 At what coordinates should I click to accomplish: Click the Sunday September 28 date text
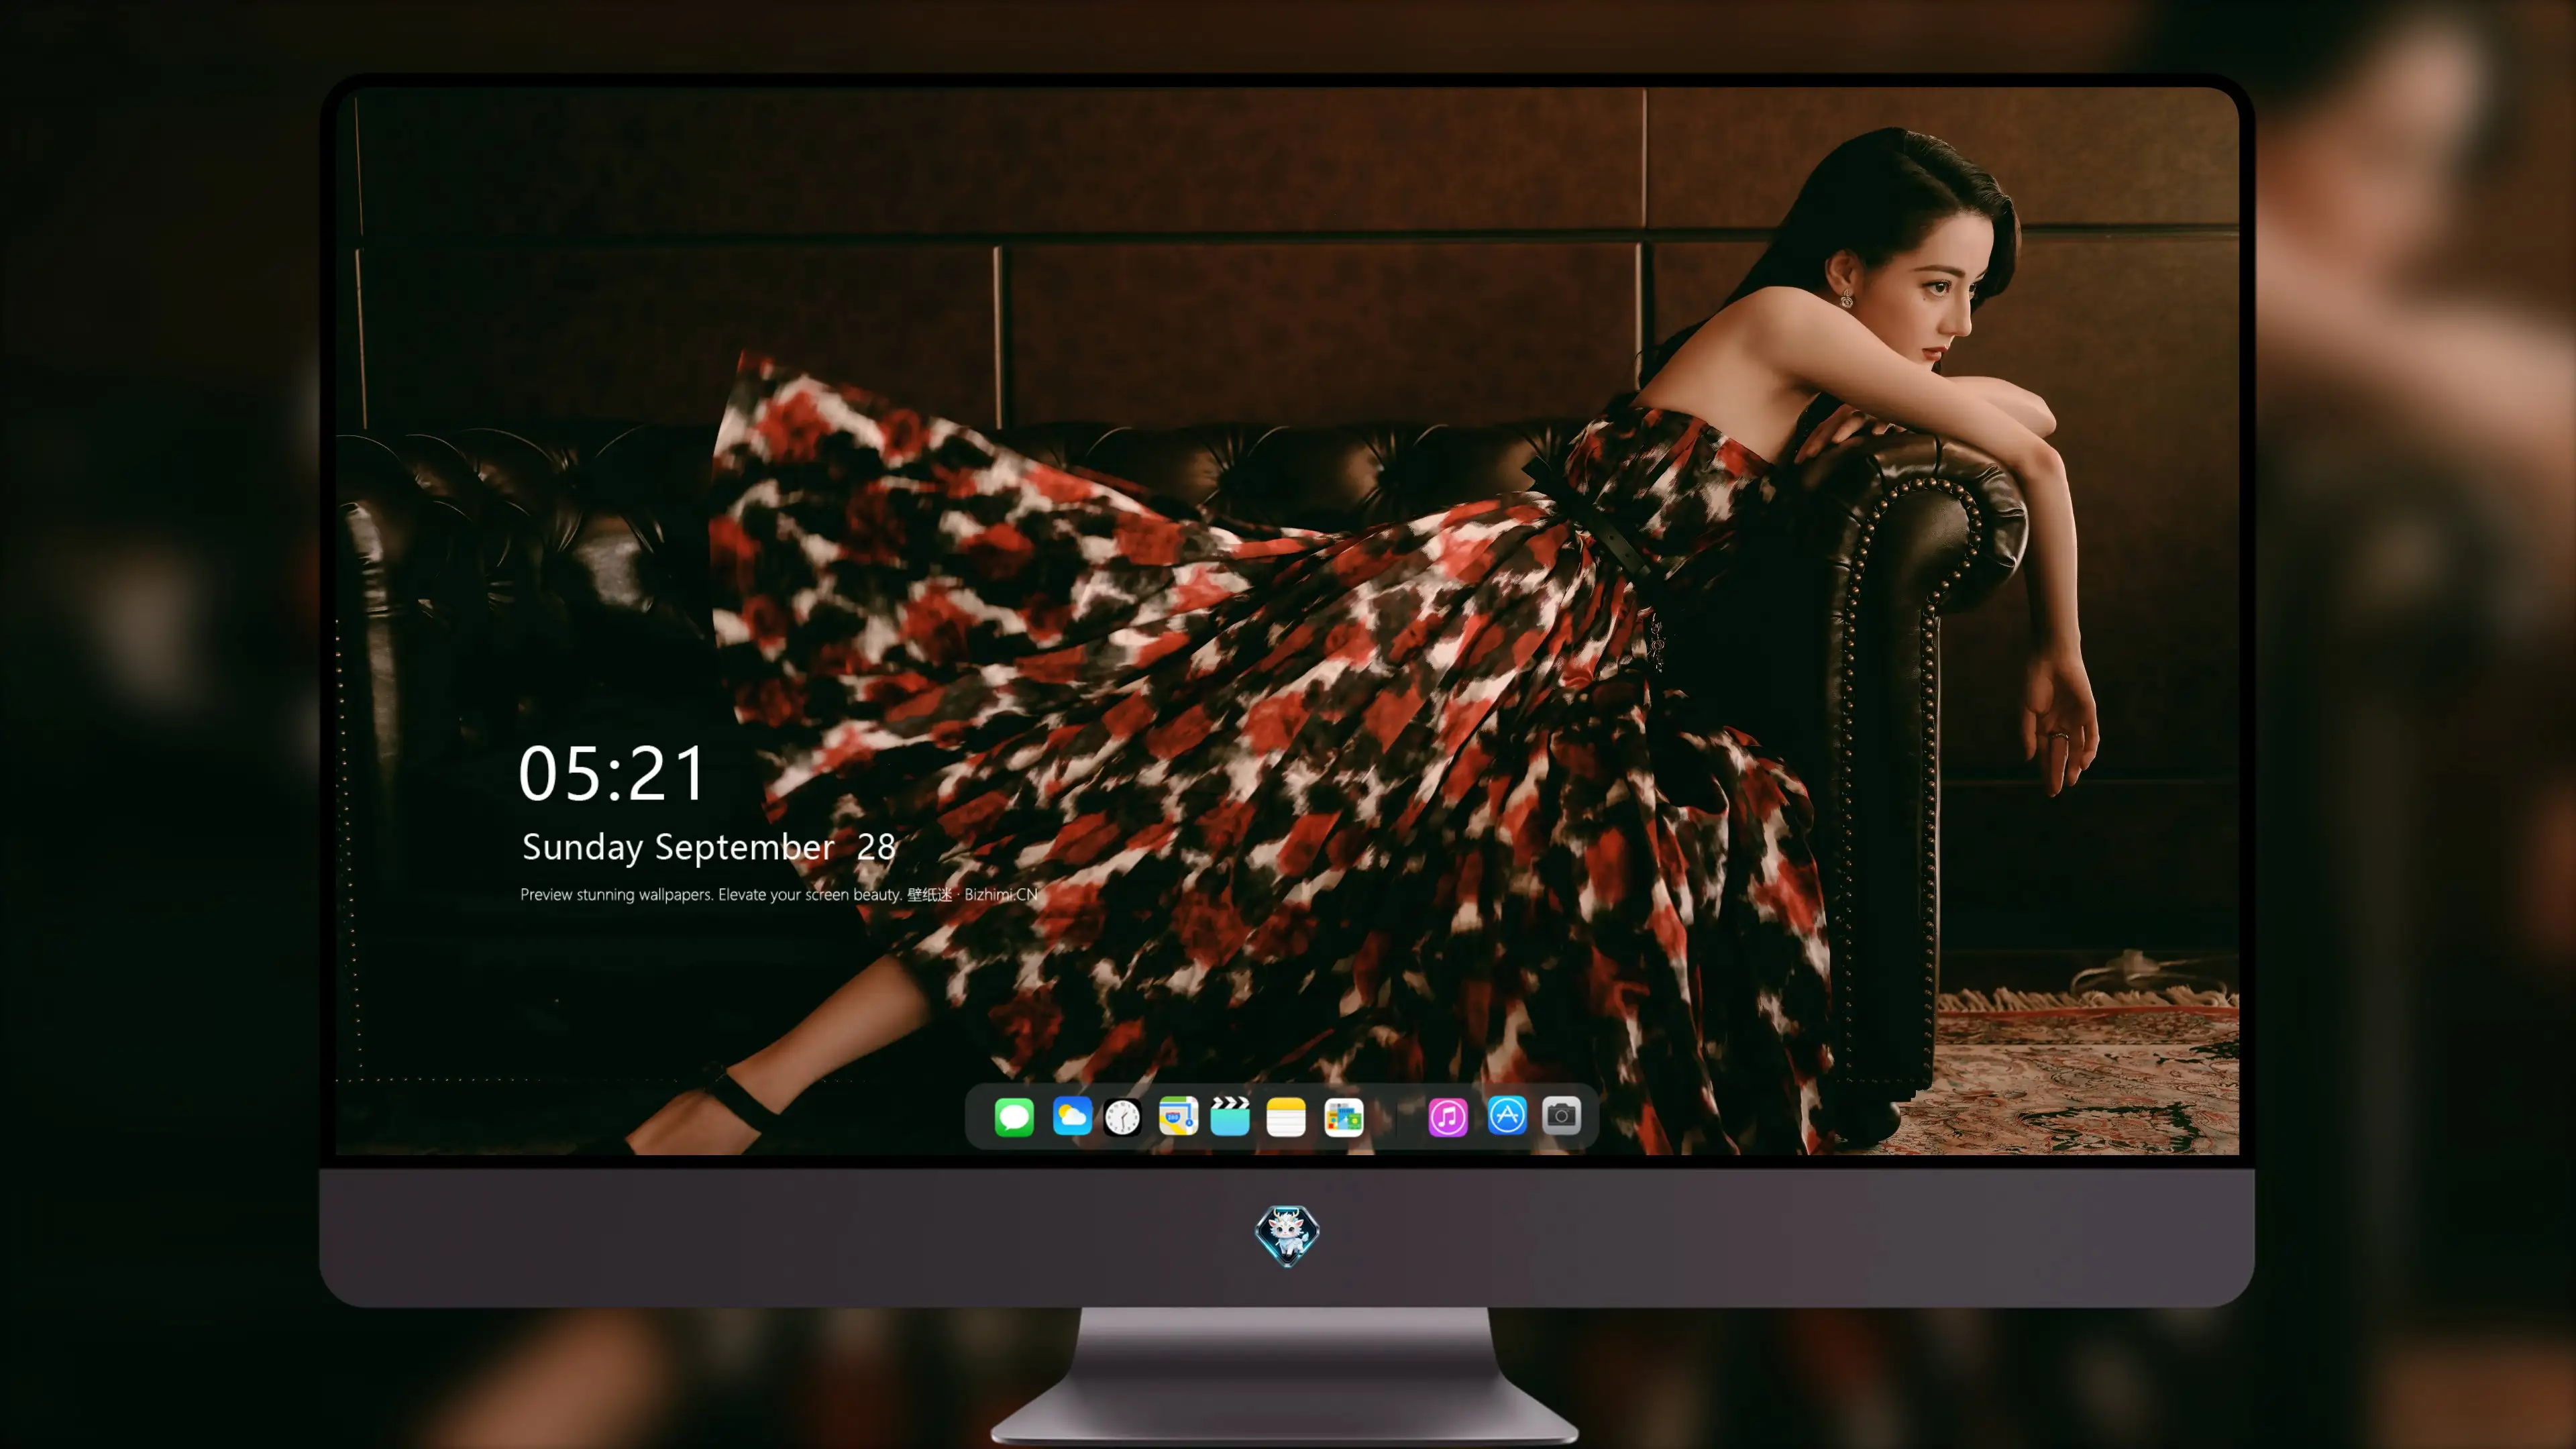[x=709, y=847]
